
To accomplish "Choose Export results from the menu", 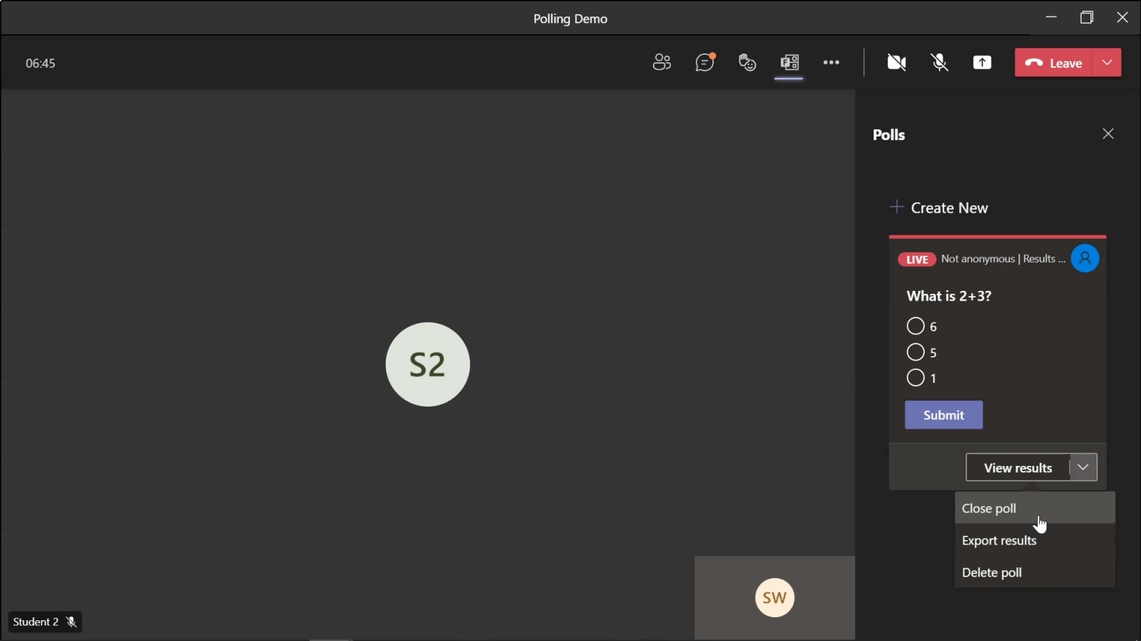I will point(998,540).
